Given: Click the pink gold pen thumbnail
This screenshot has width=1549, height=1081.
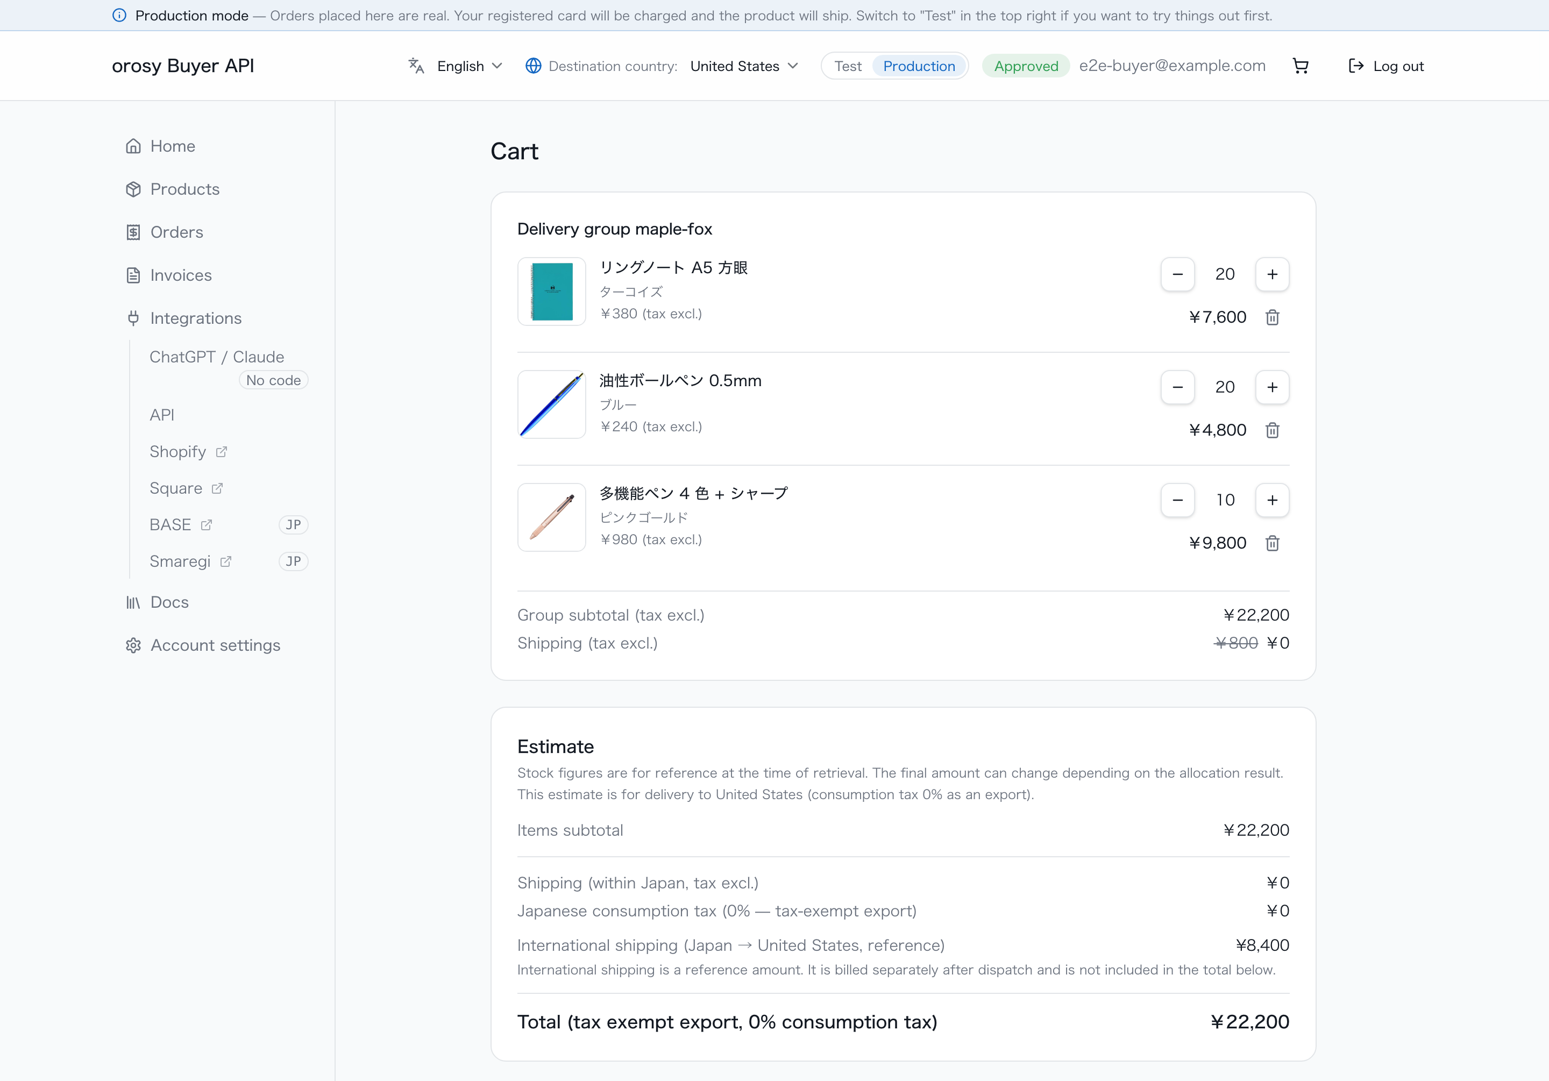Looking at the screenshot, I should pyautogui.click(x=551, y=517).
